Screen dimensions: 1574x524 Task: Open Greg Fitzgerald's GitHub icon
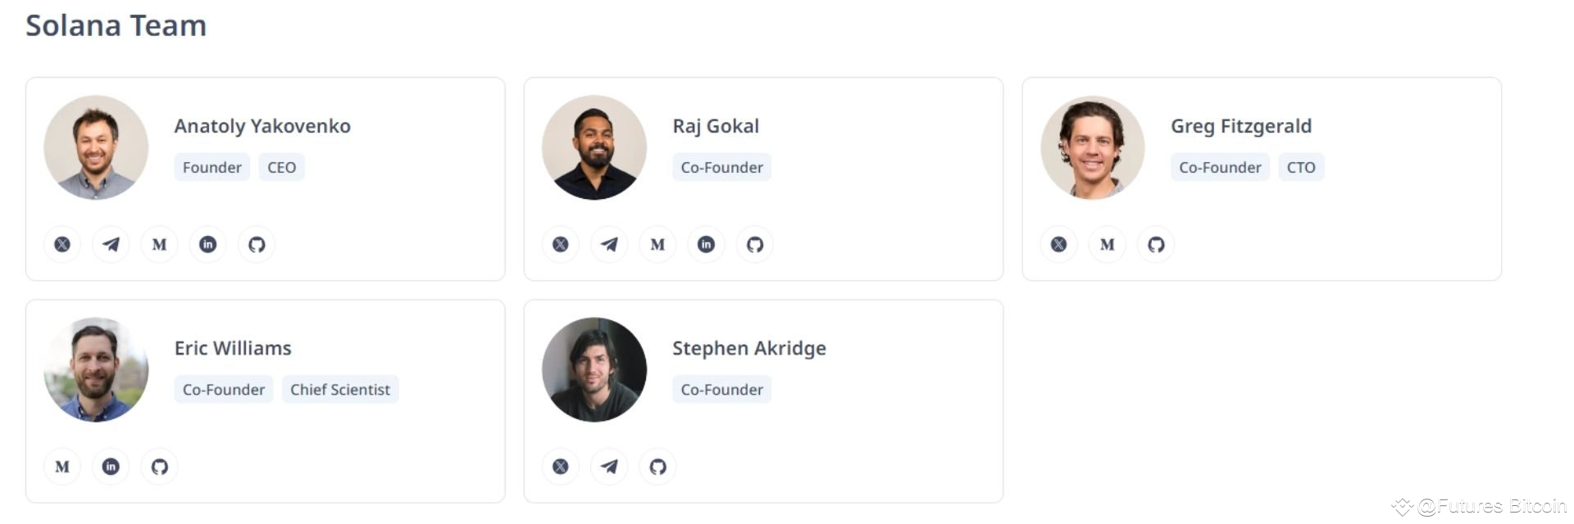(x=1155, y=244)
